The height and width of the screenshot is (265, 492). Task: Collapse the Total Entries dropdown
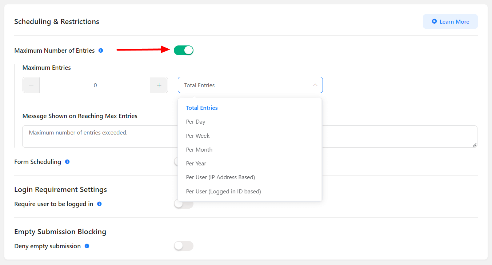pyautogui.click(x=250, y=85)
